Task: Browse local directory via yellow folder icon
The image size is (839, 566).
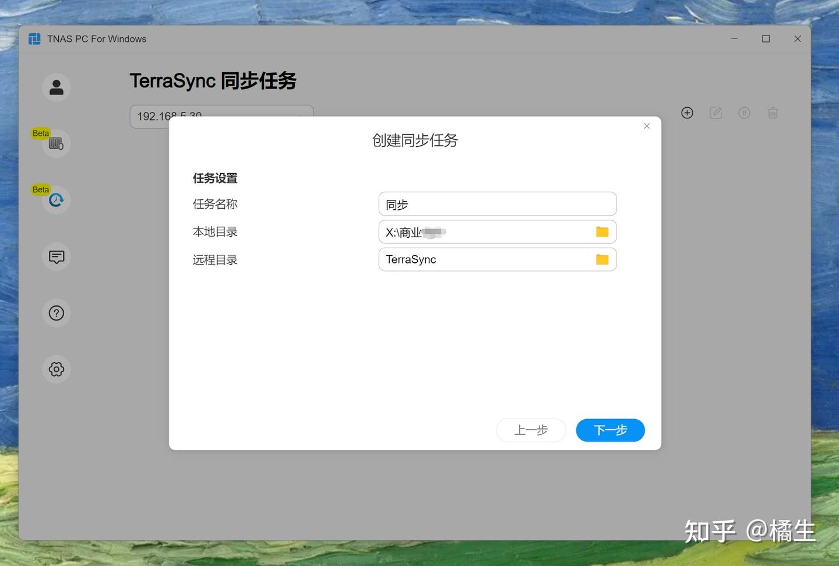Action: coord(602,231)
